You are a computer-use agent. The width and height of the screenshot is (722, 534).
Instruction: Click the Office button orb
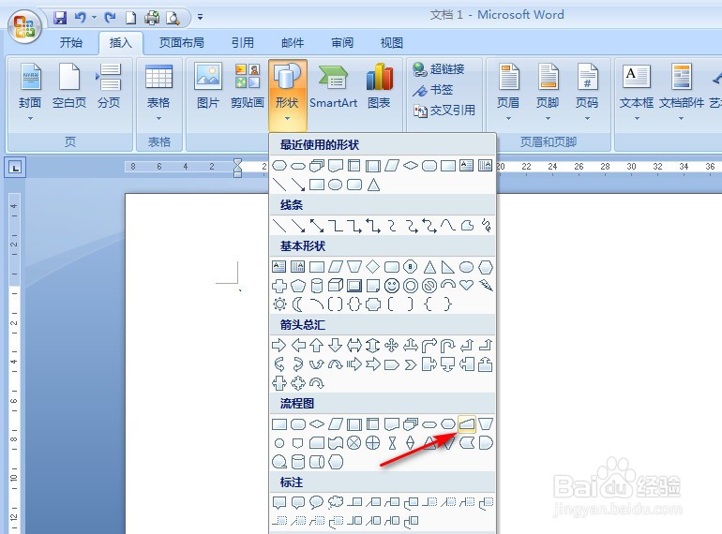tap(25, 25)
